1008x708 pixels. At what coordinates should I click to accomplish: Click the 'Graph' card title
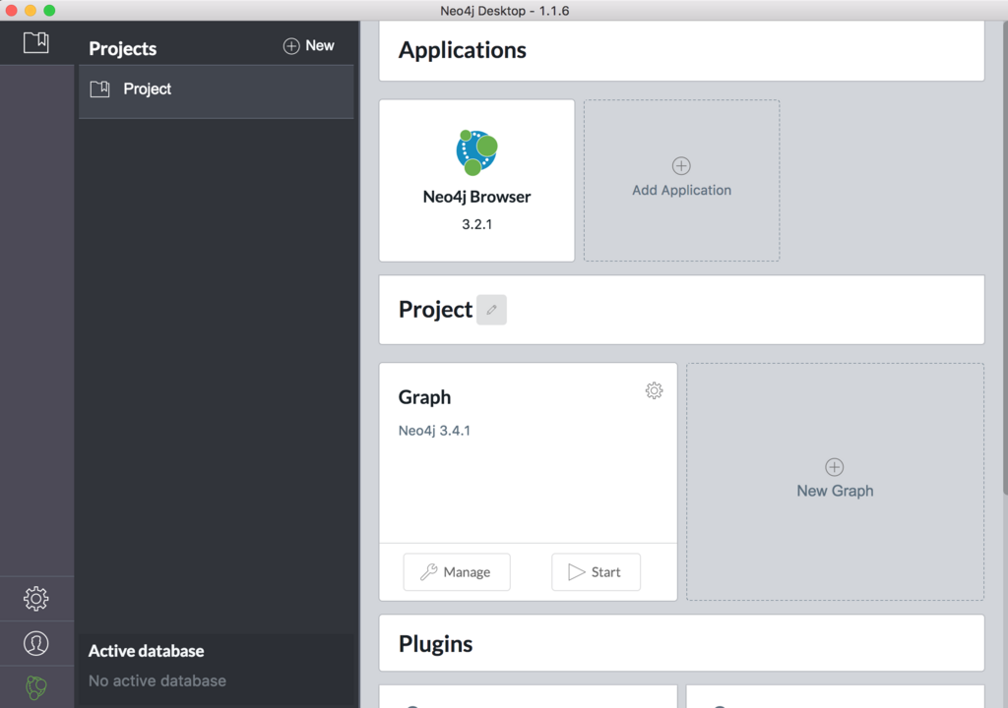[x=424, y=397]
